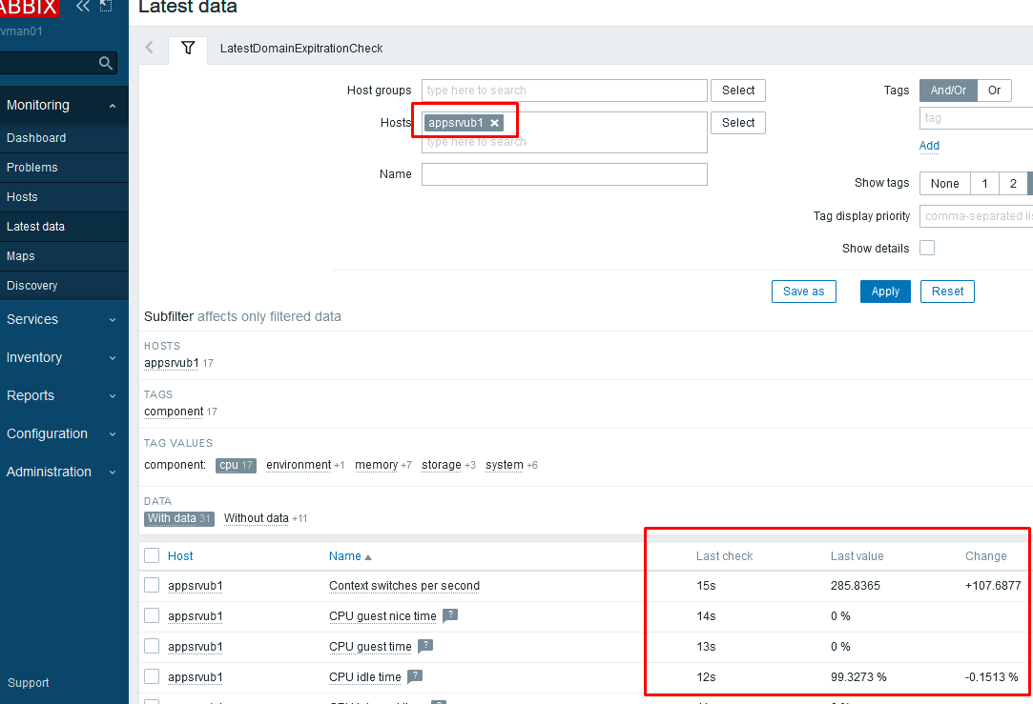The height and width of the screenshot is (704, 1033).
Task: Click the Add link under tags
Action: pyautogui.click(x=928, y=145)
